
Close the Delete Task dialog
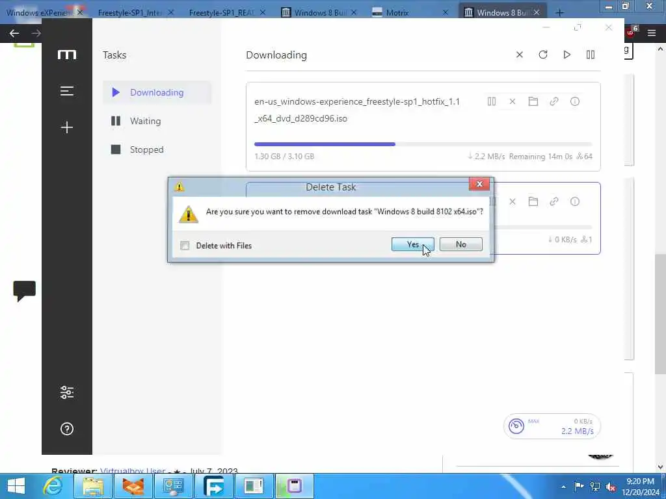pyautogui.click(x=479, y=184)
